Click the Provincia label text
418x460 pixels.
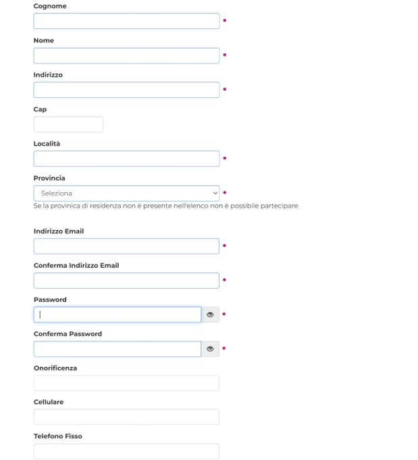pyautogui.click(x=49, y=178)
